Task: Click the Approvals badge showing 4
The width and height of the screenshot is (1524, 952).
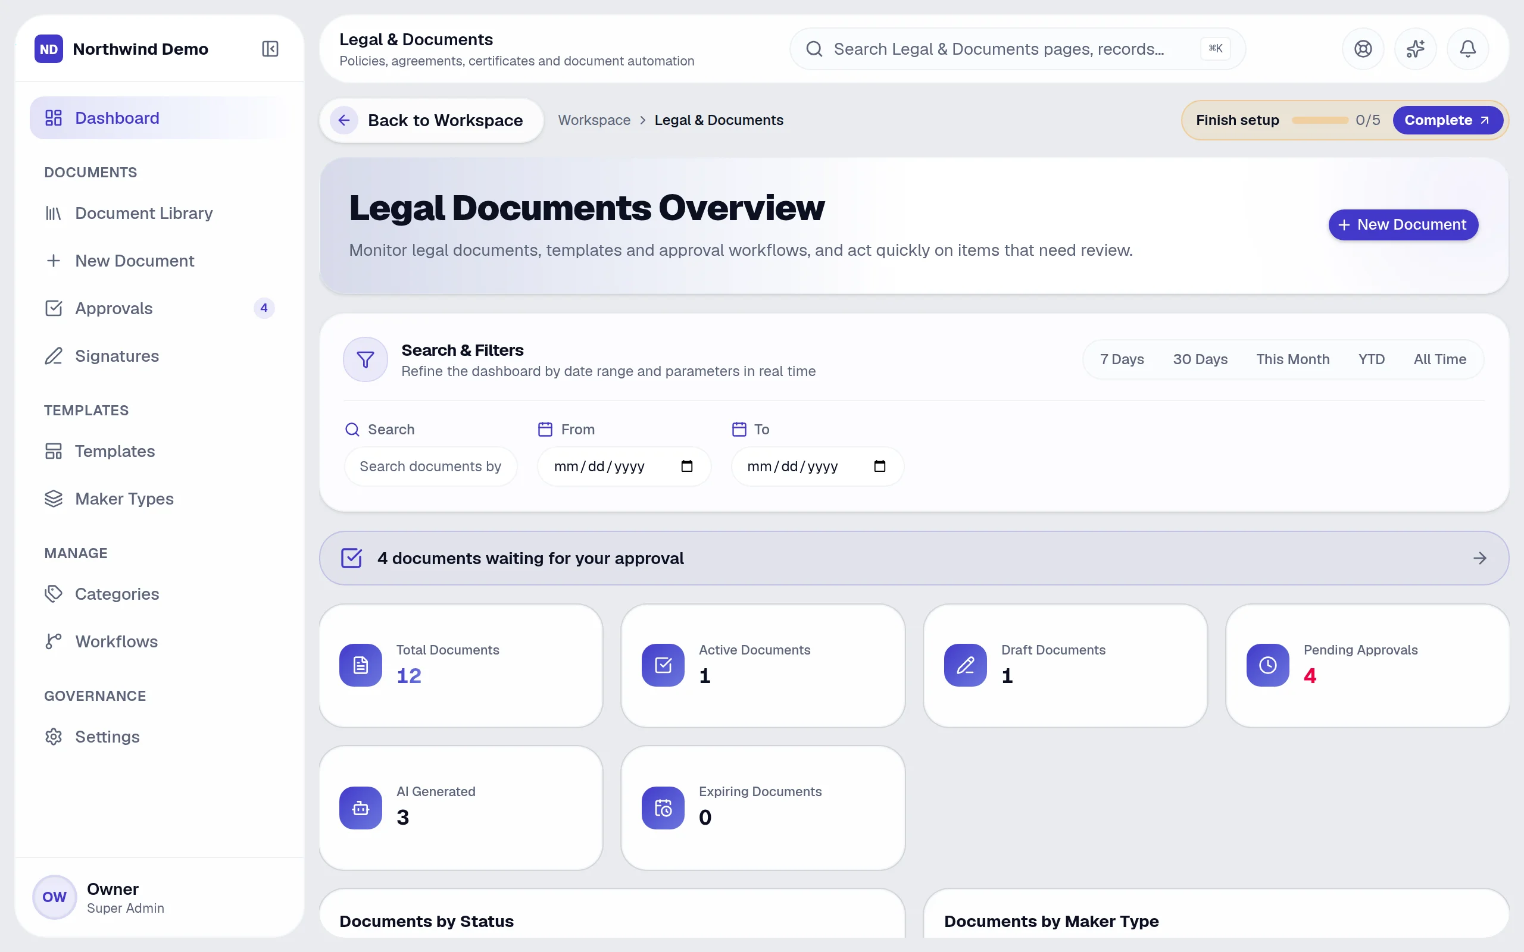Action: [264, 308]
